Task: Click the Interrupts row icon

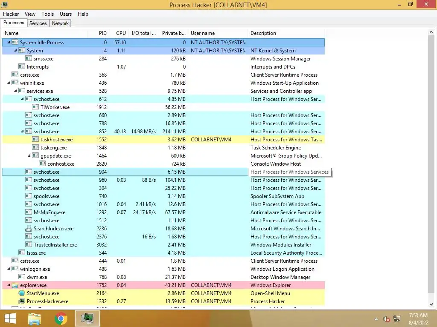Action: 22,66
